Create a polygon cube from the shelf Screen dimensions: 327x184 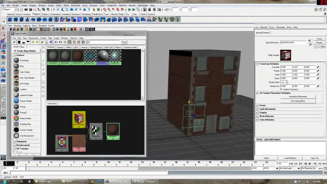(16, 20)
